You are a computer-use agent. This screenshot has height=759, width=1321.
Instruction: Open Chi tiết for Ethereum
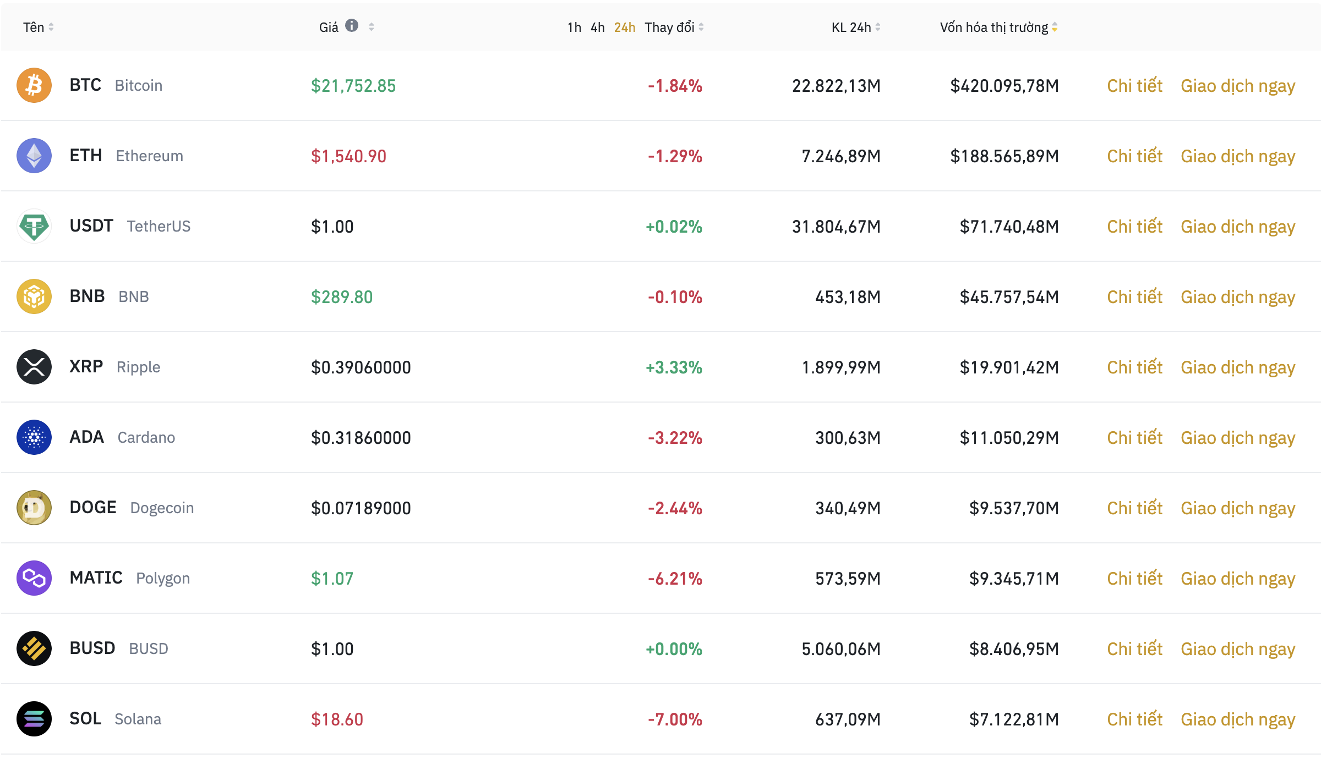tap(1134, 156)
